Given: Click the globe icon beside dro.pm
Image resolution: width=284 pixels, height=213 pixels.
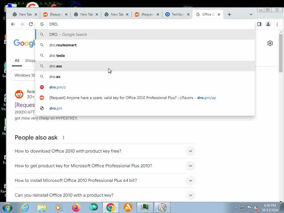Looking at the screenshot, I should 42,108.
